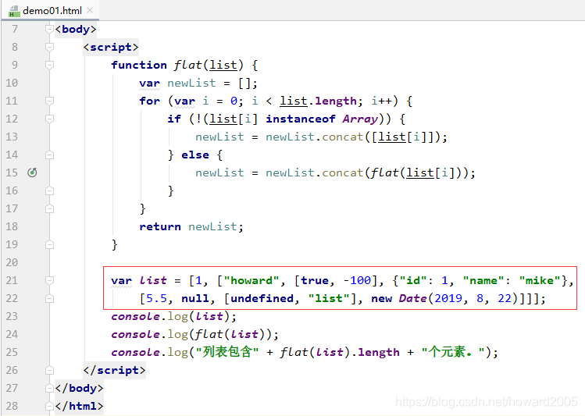585x416 pixels.
Task: Click the flat function name in its definition
Action: pyautogui.click(x=187, y=65)
